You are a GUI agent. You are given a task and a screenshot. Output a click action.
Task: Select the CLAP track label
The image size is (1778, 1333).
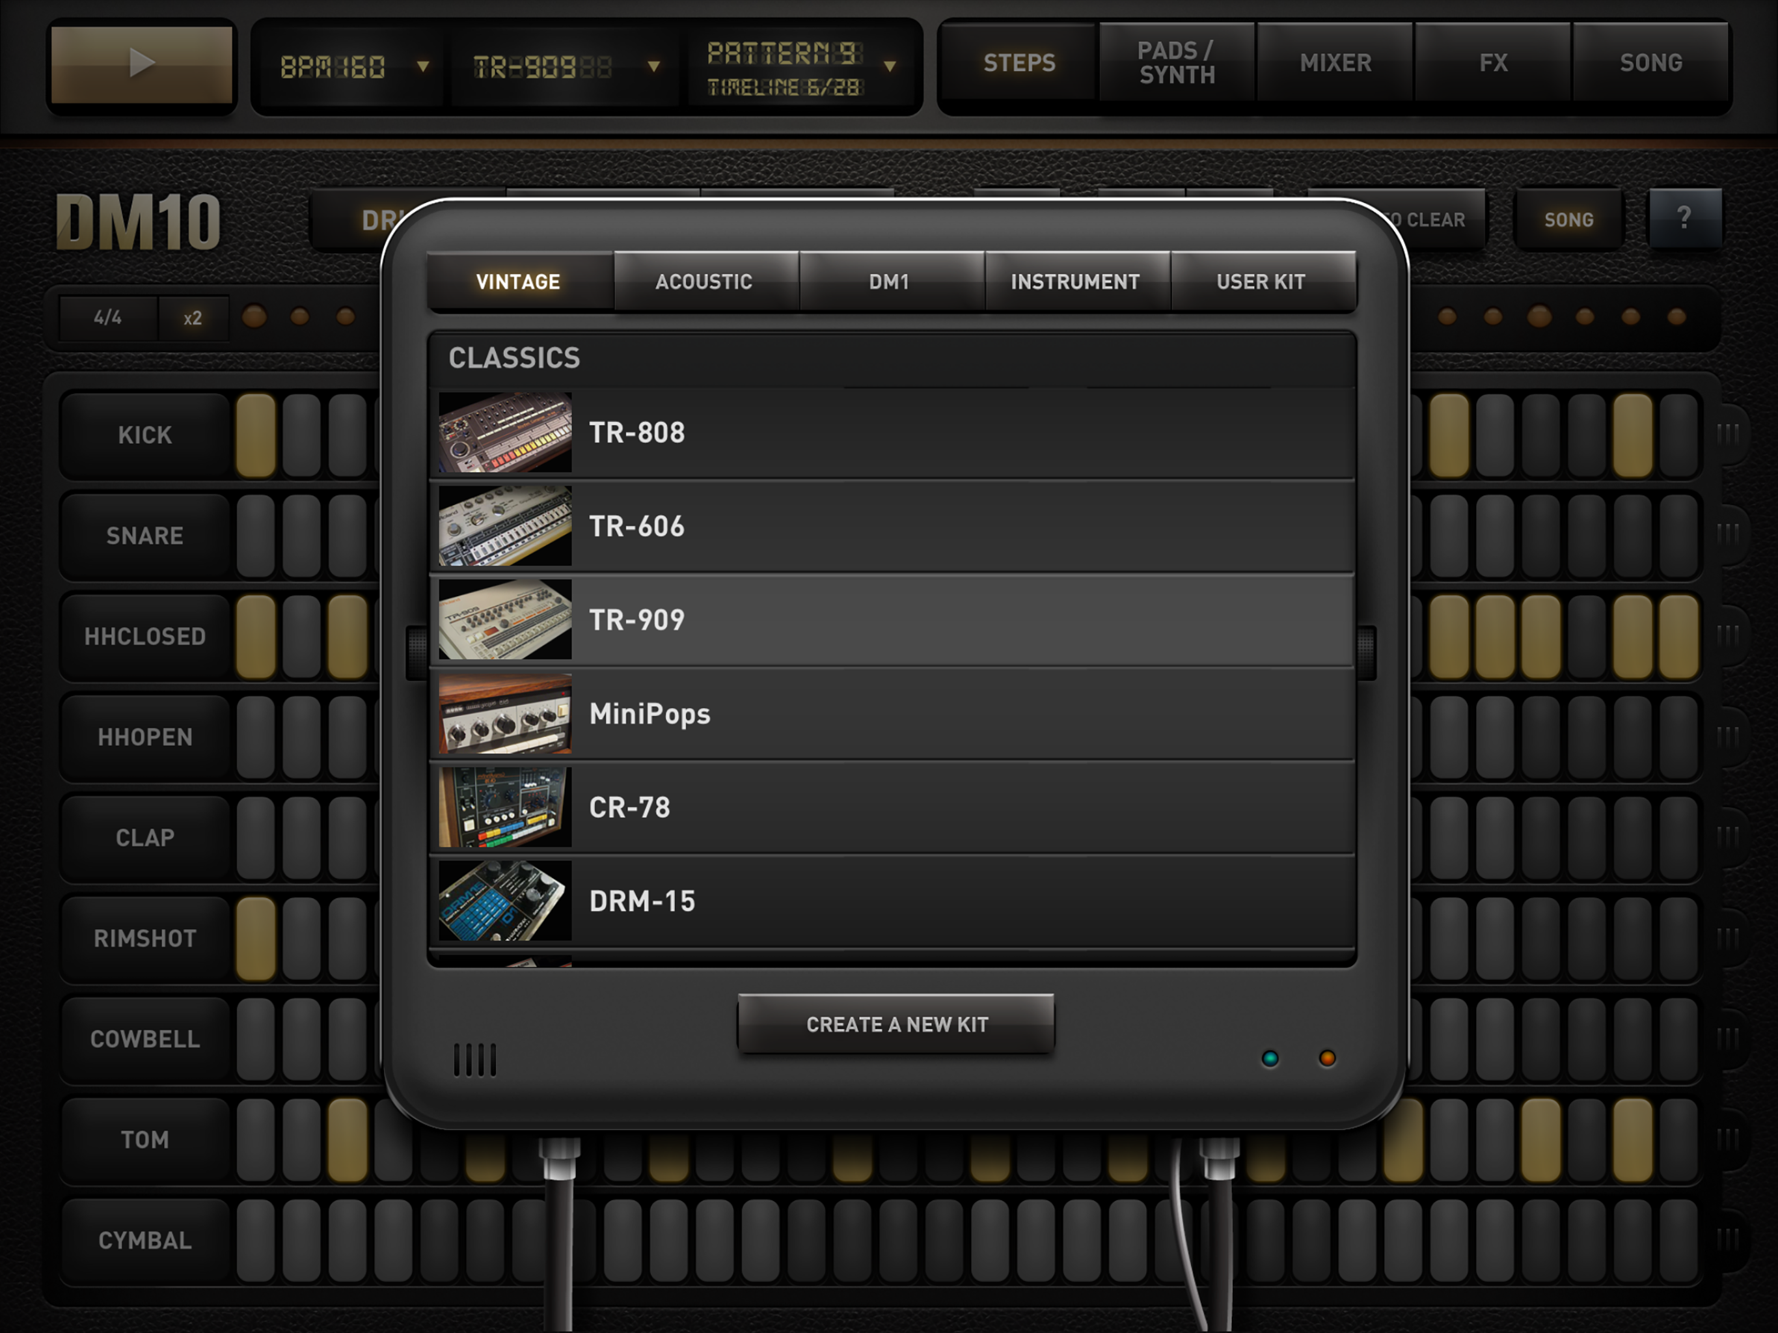point(146,838)
